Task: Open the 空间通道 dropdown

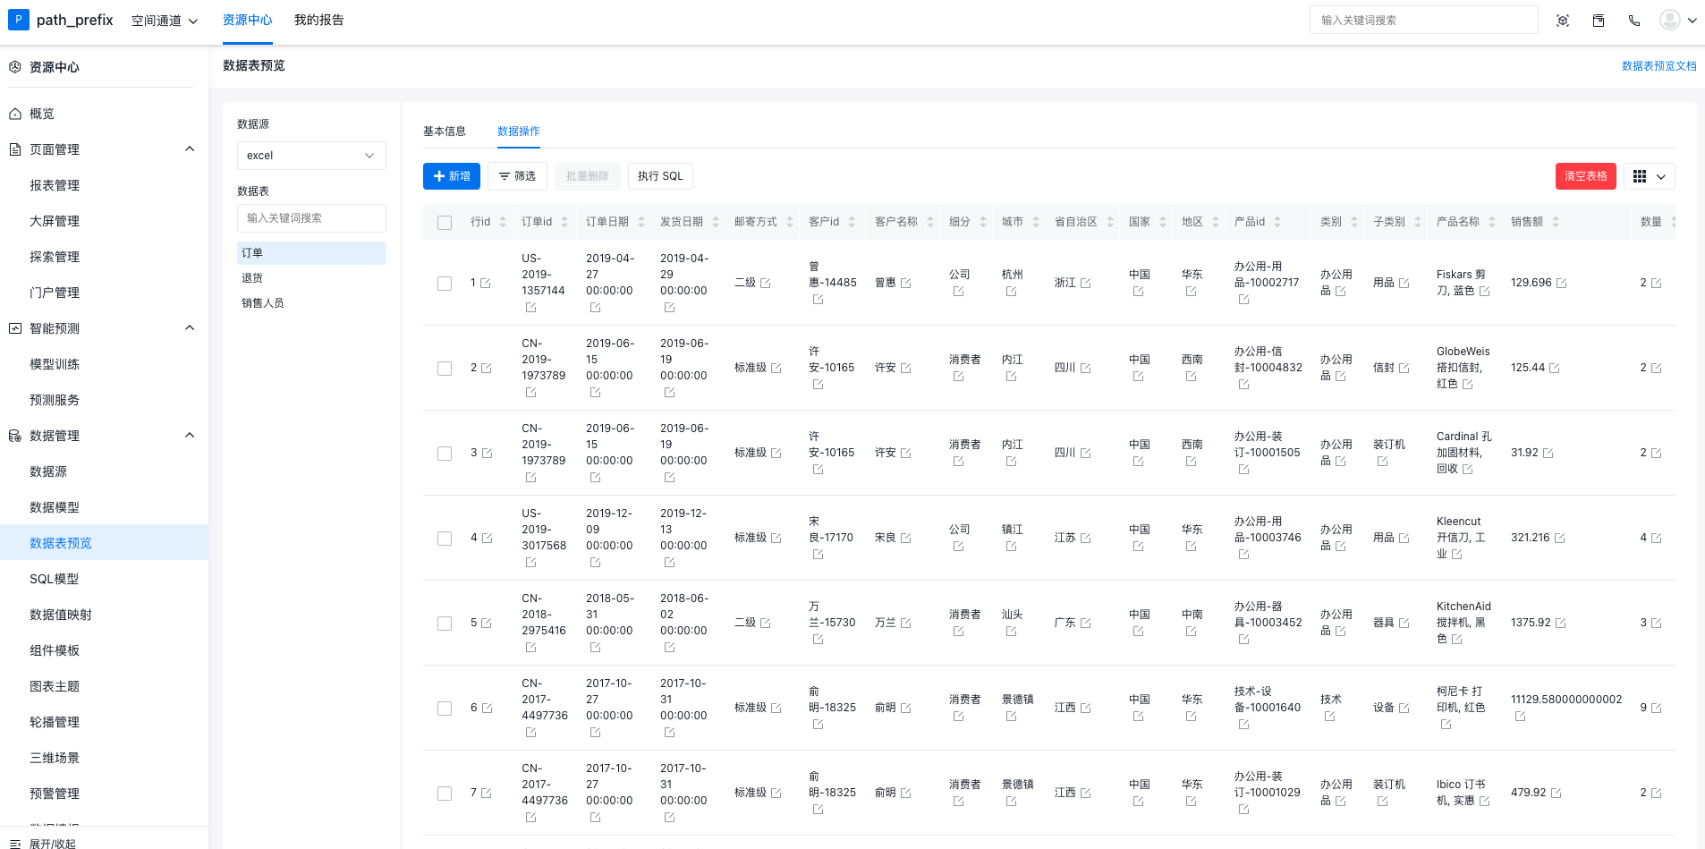Action: [x=165, y=21]
